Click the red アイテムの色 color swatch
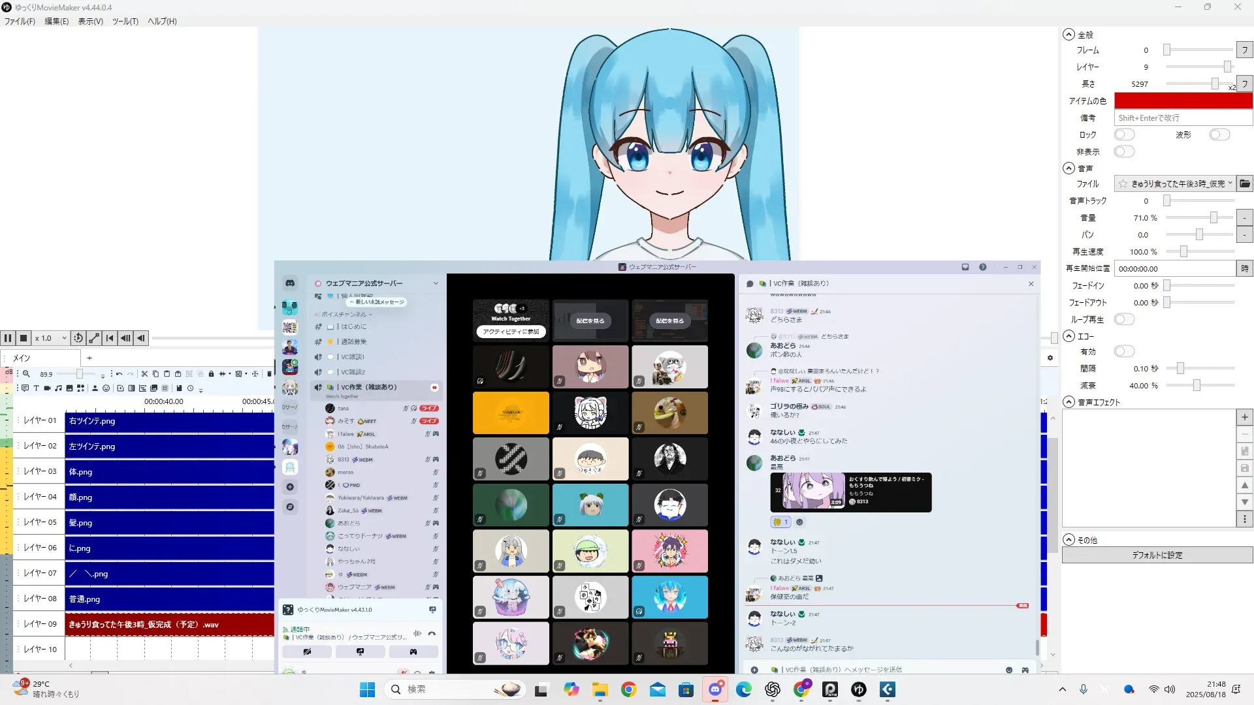Viewport: 1254px width, 705px height. [1183, 101]
